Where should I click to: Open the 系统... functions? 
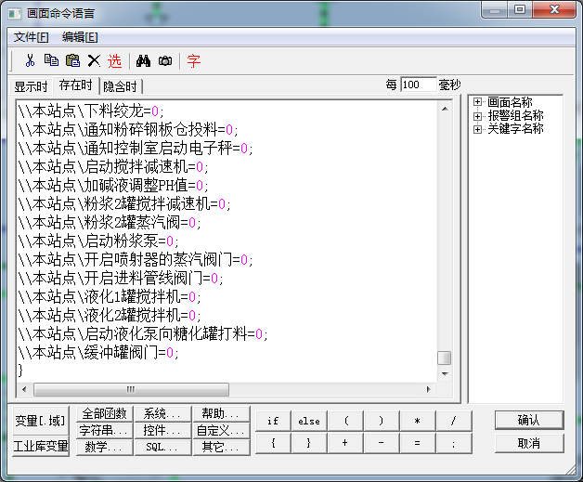(162, 413)
